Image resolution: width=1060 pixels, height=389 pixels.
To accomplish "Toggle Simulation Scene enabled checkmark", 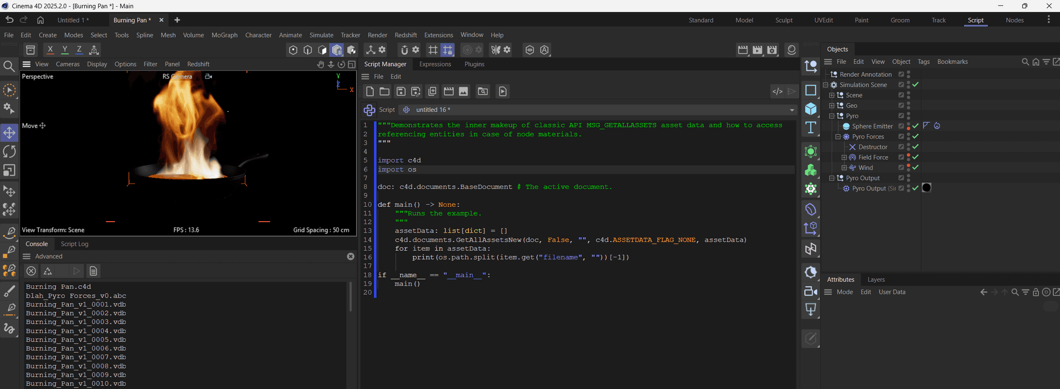I will [916, 85].
